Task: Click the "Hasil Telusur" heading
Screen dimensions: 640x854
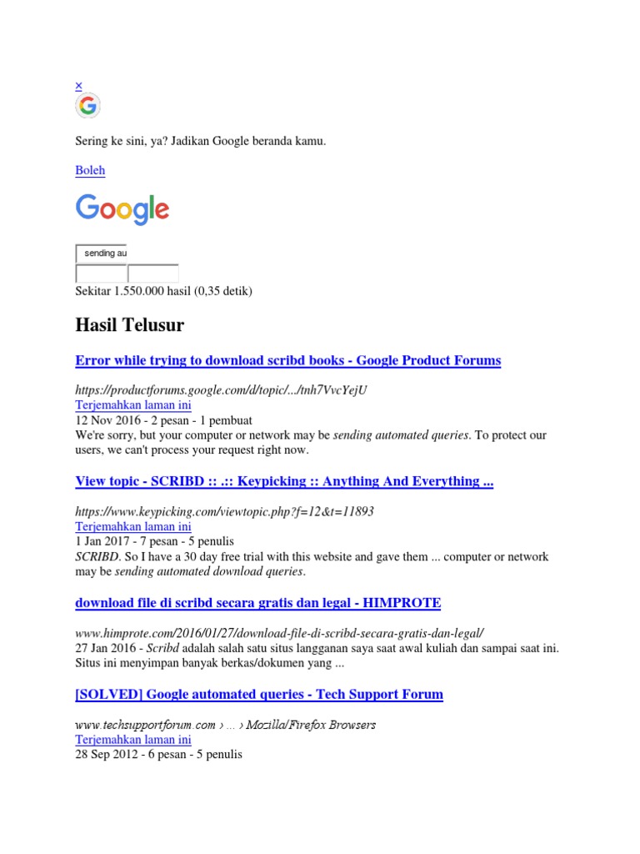Action: 129,324
